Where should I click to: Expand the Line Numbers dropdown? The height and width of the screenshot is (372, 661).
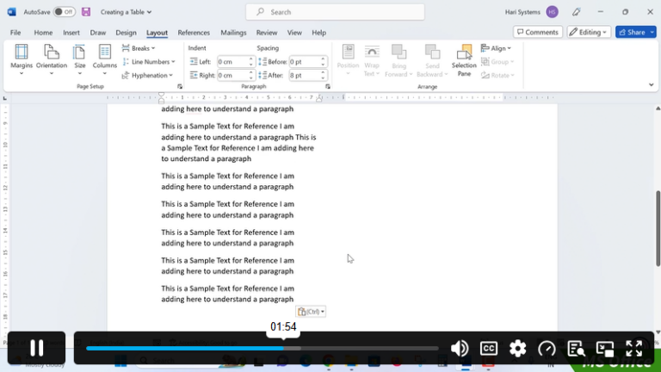click(148, 62)
